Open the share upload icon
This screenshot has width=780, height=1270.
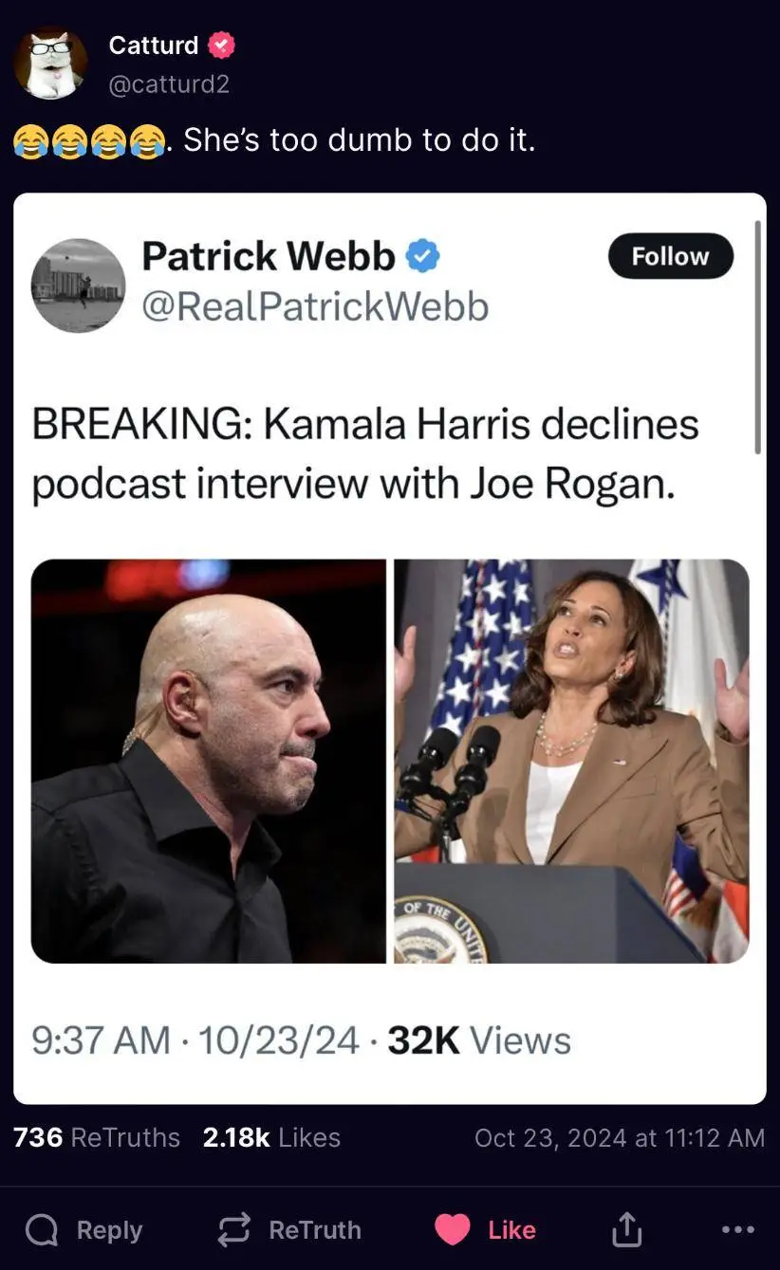pos(625,1229)
